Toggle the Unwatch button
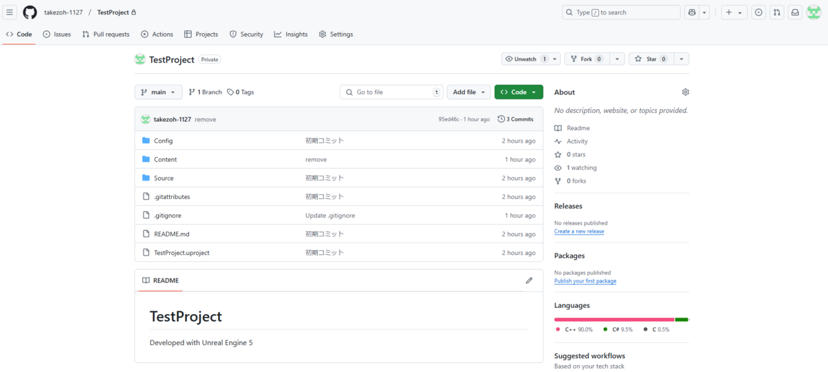This screenshot has height=372, width=828. 531,59
